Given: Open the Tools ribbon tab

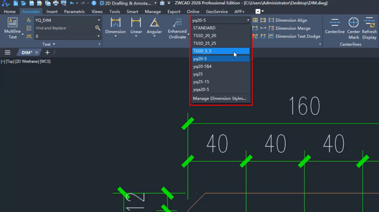Looking at the screenshot, I should coord(115,12).
